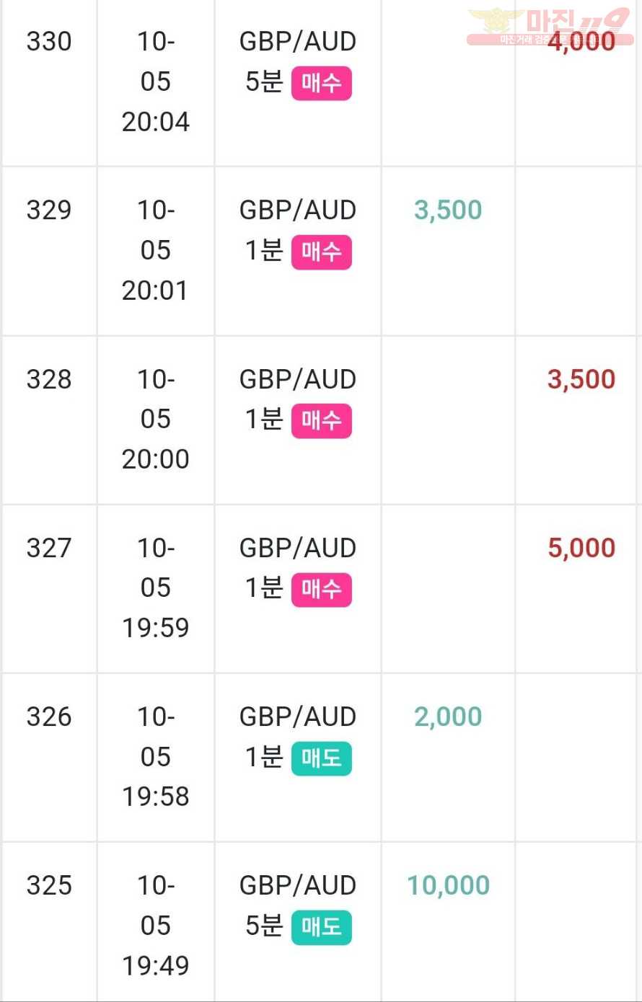Click the 10-05 19:49 timestamp
Image resolution: width=642 pixels, height=1002 pixels.
click(x=156, y=925)
